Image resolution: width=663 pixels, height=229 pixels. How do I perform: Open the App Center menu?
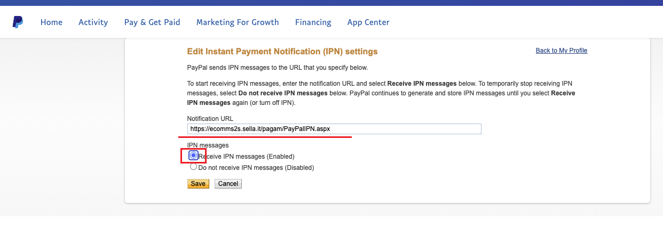pyautogui.click(x=368, y=22)
